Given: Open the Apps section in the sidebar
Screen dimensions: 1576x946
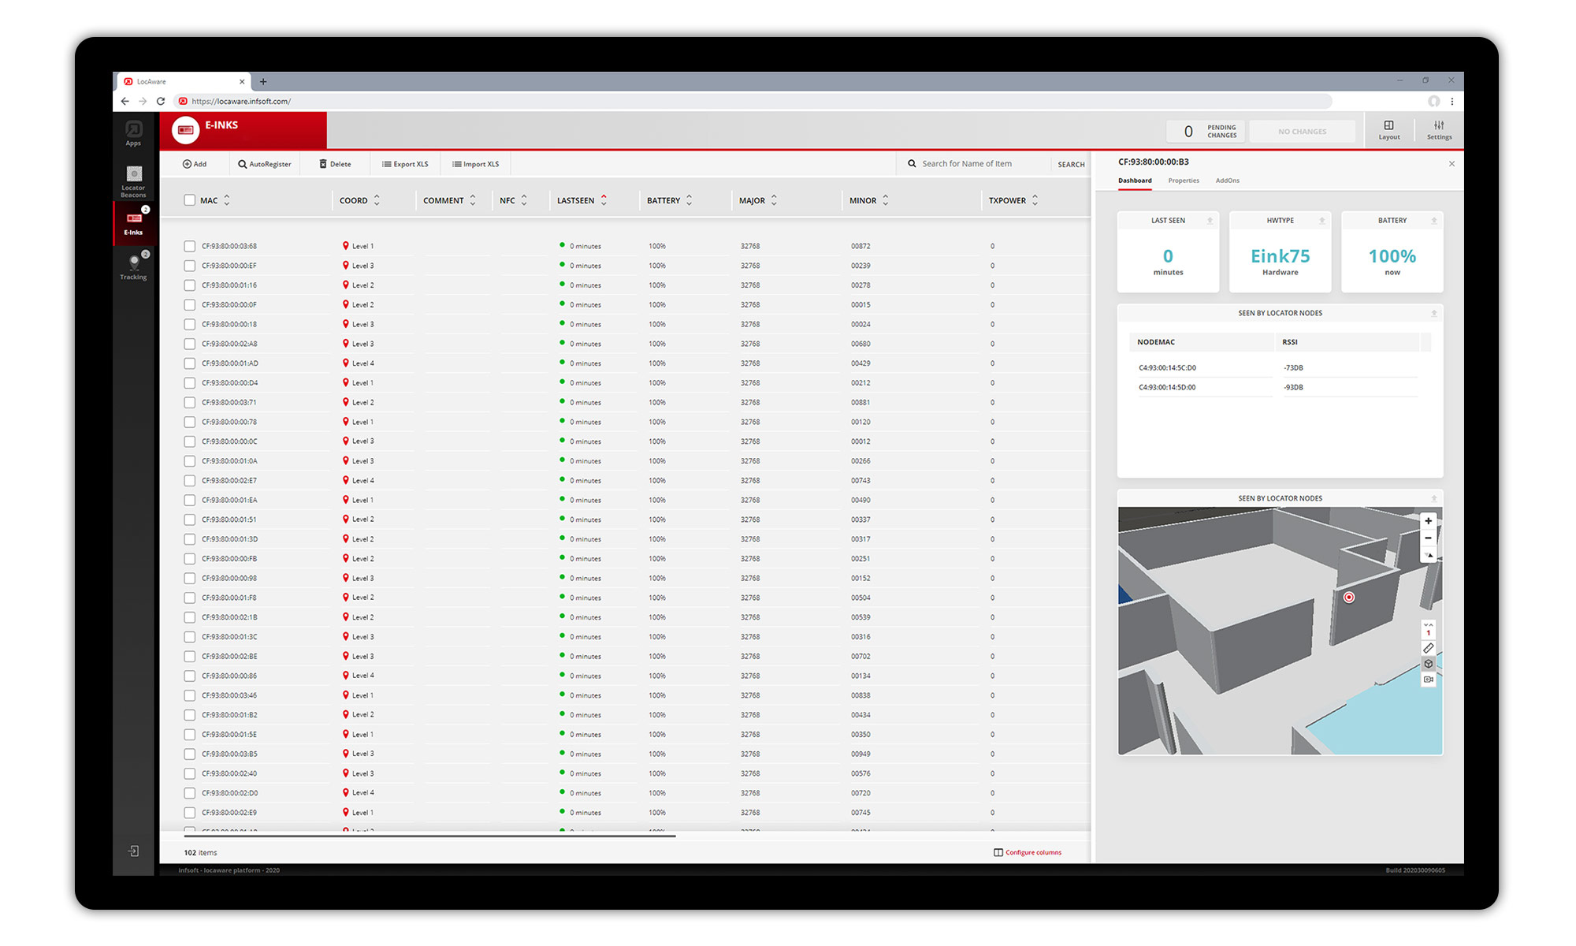Looking at the screenshot, I should (133, 130).
